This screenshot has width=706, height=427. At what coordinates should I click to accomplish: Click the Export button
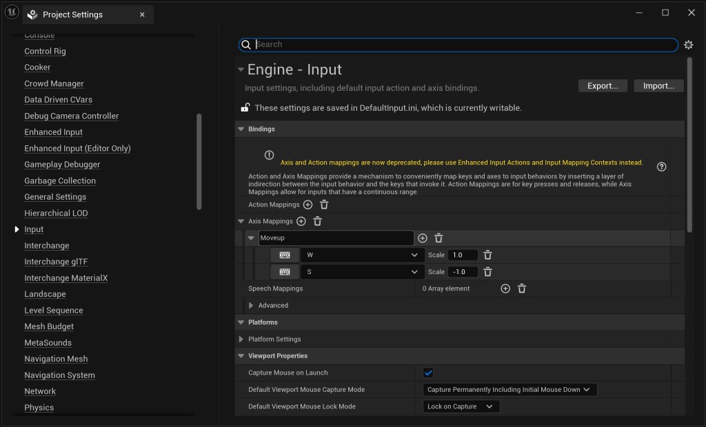pyautogui.click(x=603, y=86)
